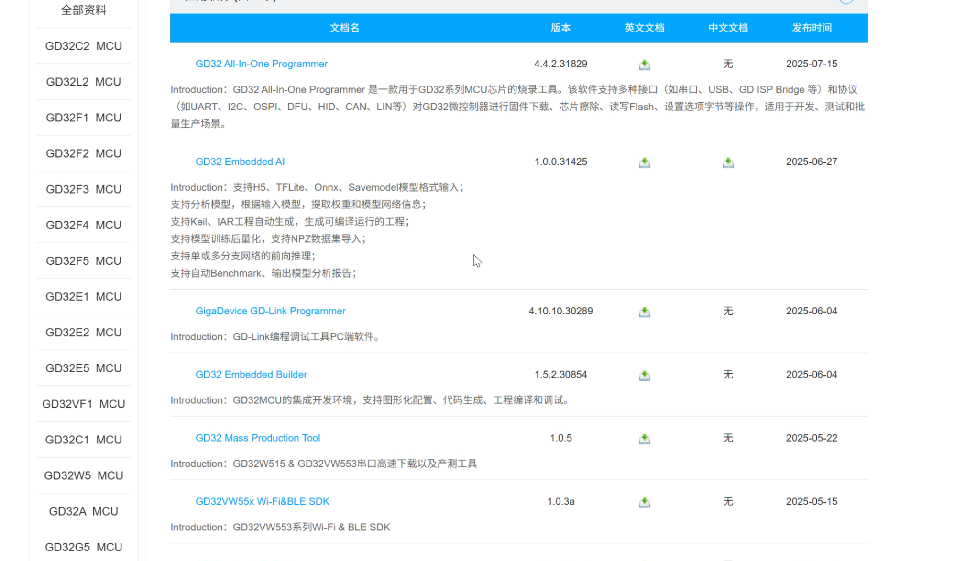
Task: Select 全部资料 in the sidebar
Action: [84, 10]
